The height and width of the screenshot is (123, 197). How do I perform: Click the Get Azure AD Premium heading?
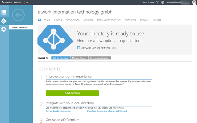[x=62, y=120]
